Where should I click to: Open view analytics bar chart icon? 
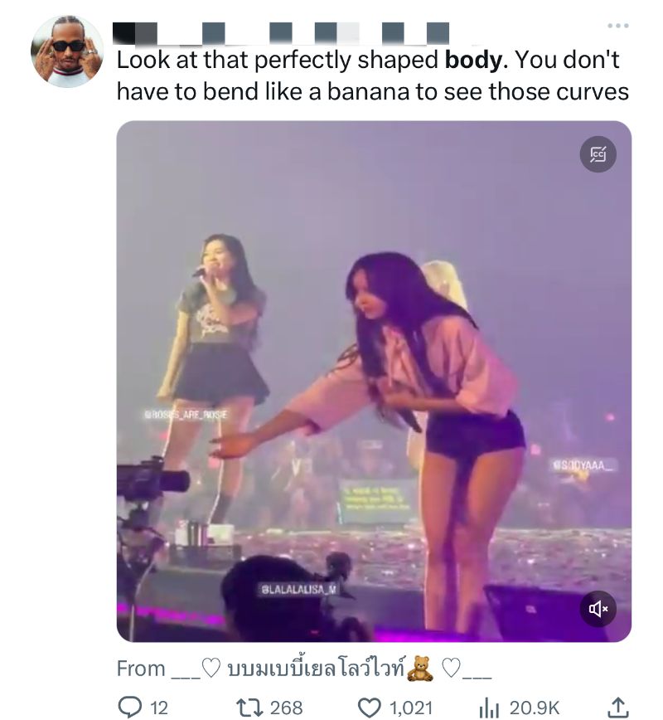pos(489,707)
